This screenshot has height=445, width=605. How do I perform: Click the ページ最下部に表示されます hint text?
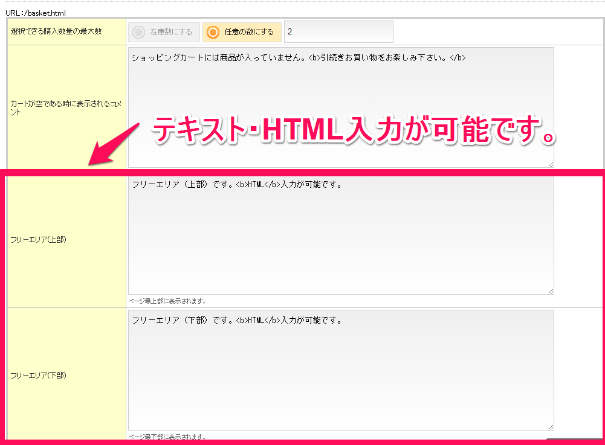[167, 436]
